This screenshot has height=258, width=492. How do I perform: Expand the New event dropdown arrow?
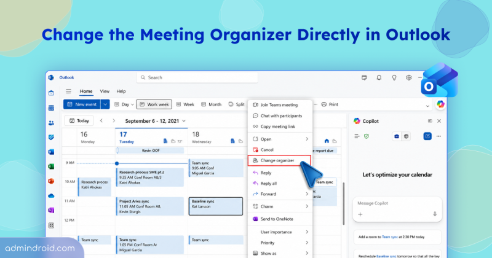105,104
